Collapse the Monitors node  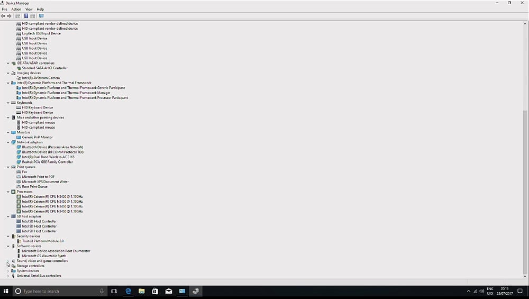point(8,132)
